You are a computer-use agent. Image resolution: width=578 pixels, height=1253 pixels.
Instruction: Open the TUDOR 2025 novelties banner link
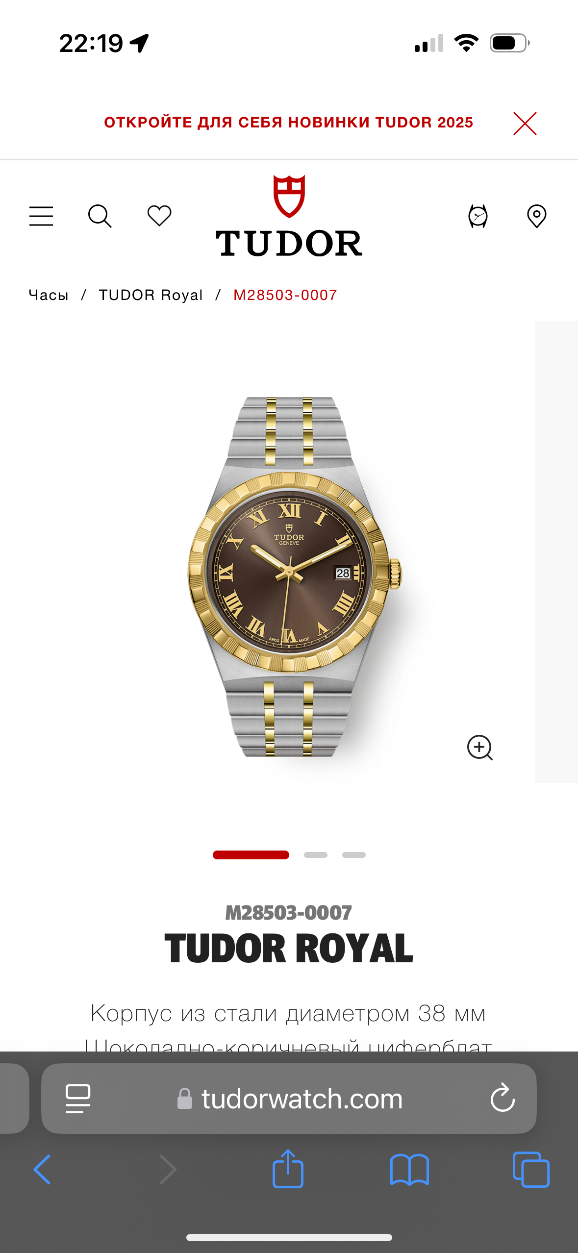pos(288,123)
